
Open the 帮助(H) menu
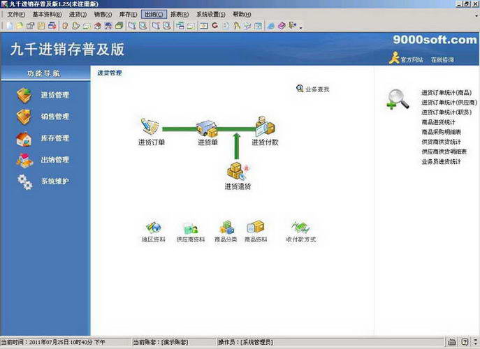242,15
